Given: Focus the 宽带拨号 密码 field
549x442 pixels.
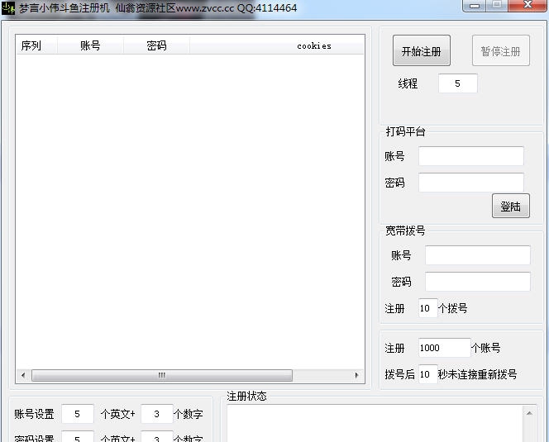Looking at the screenshot, I should coord(478,282).
